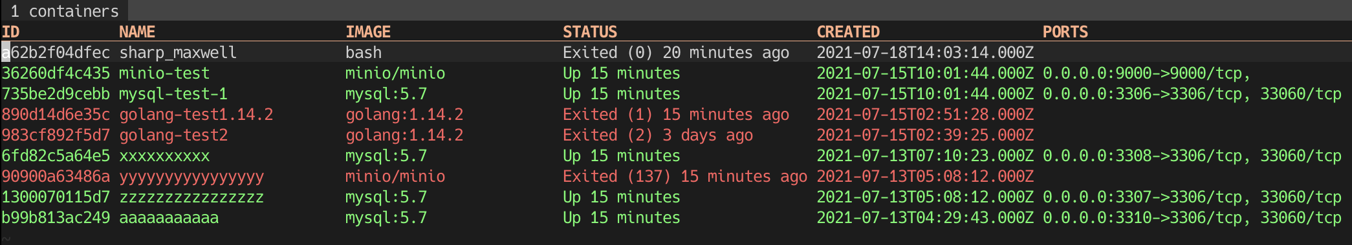
Task: Click the 'Exited (137) 15 minutes ago' status
Action: coord(685,176)
